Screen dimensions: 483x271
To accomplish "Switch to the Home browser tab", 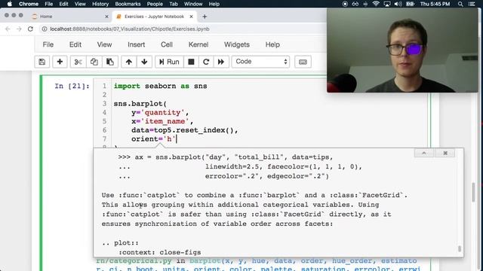I will (69, 17).
